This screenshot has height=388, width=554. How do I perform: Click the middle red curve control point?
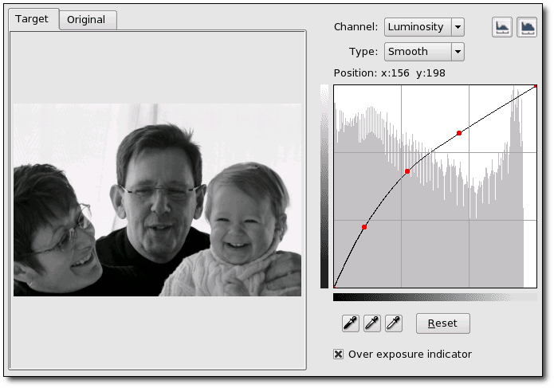coord(407,171)
